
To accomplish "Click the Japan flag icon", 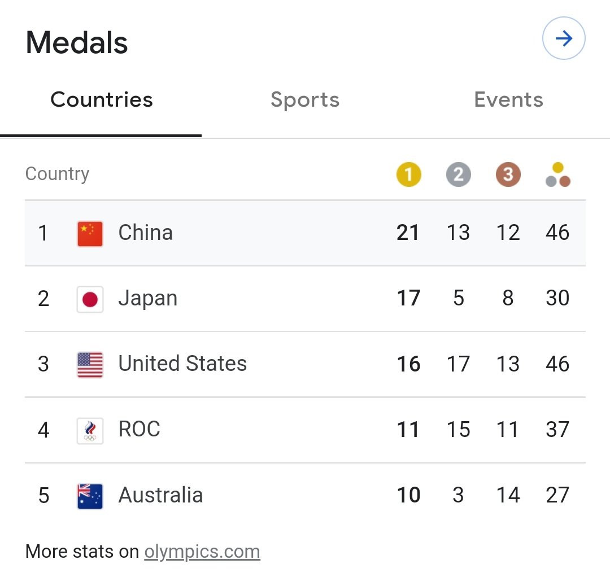I will [x=90, y=299].
